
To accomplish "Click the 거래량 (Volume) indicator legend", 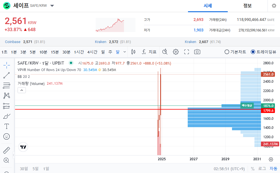I will pyautogui.click(x=31, y=84).
